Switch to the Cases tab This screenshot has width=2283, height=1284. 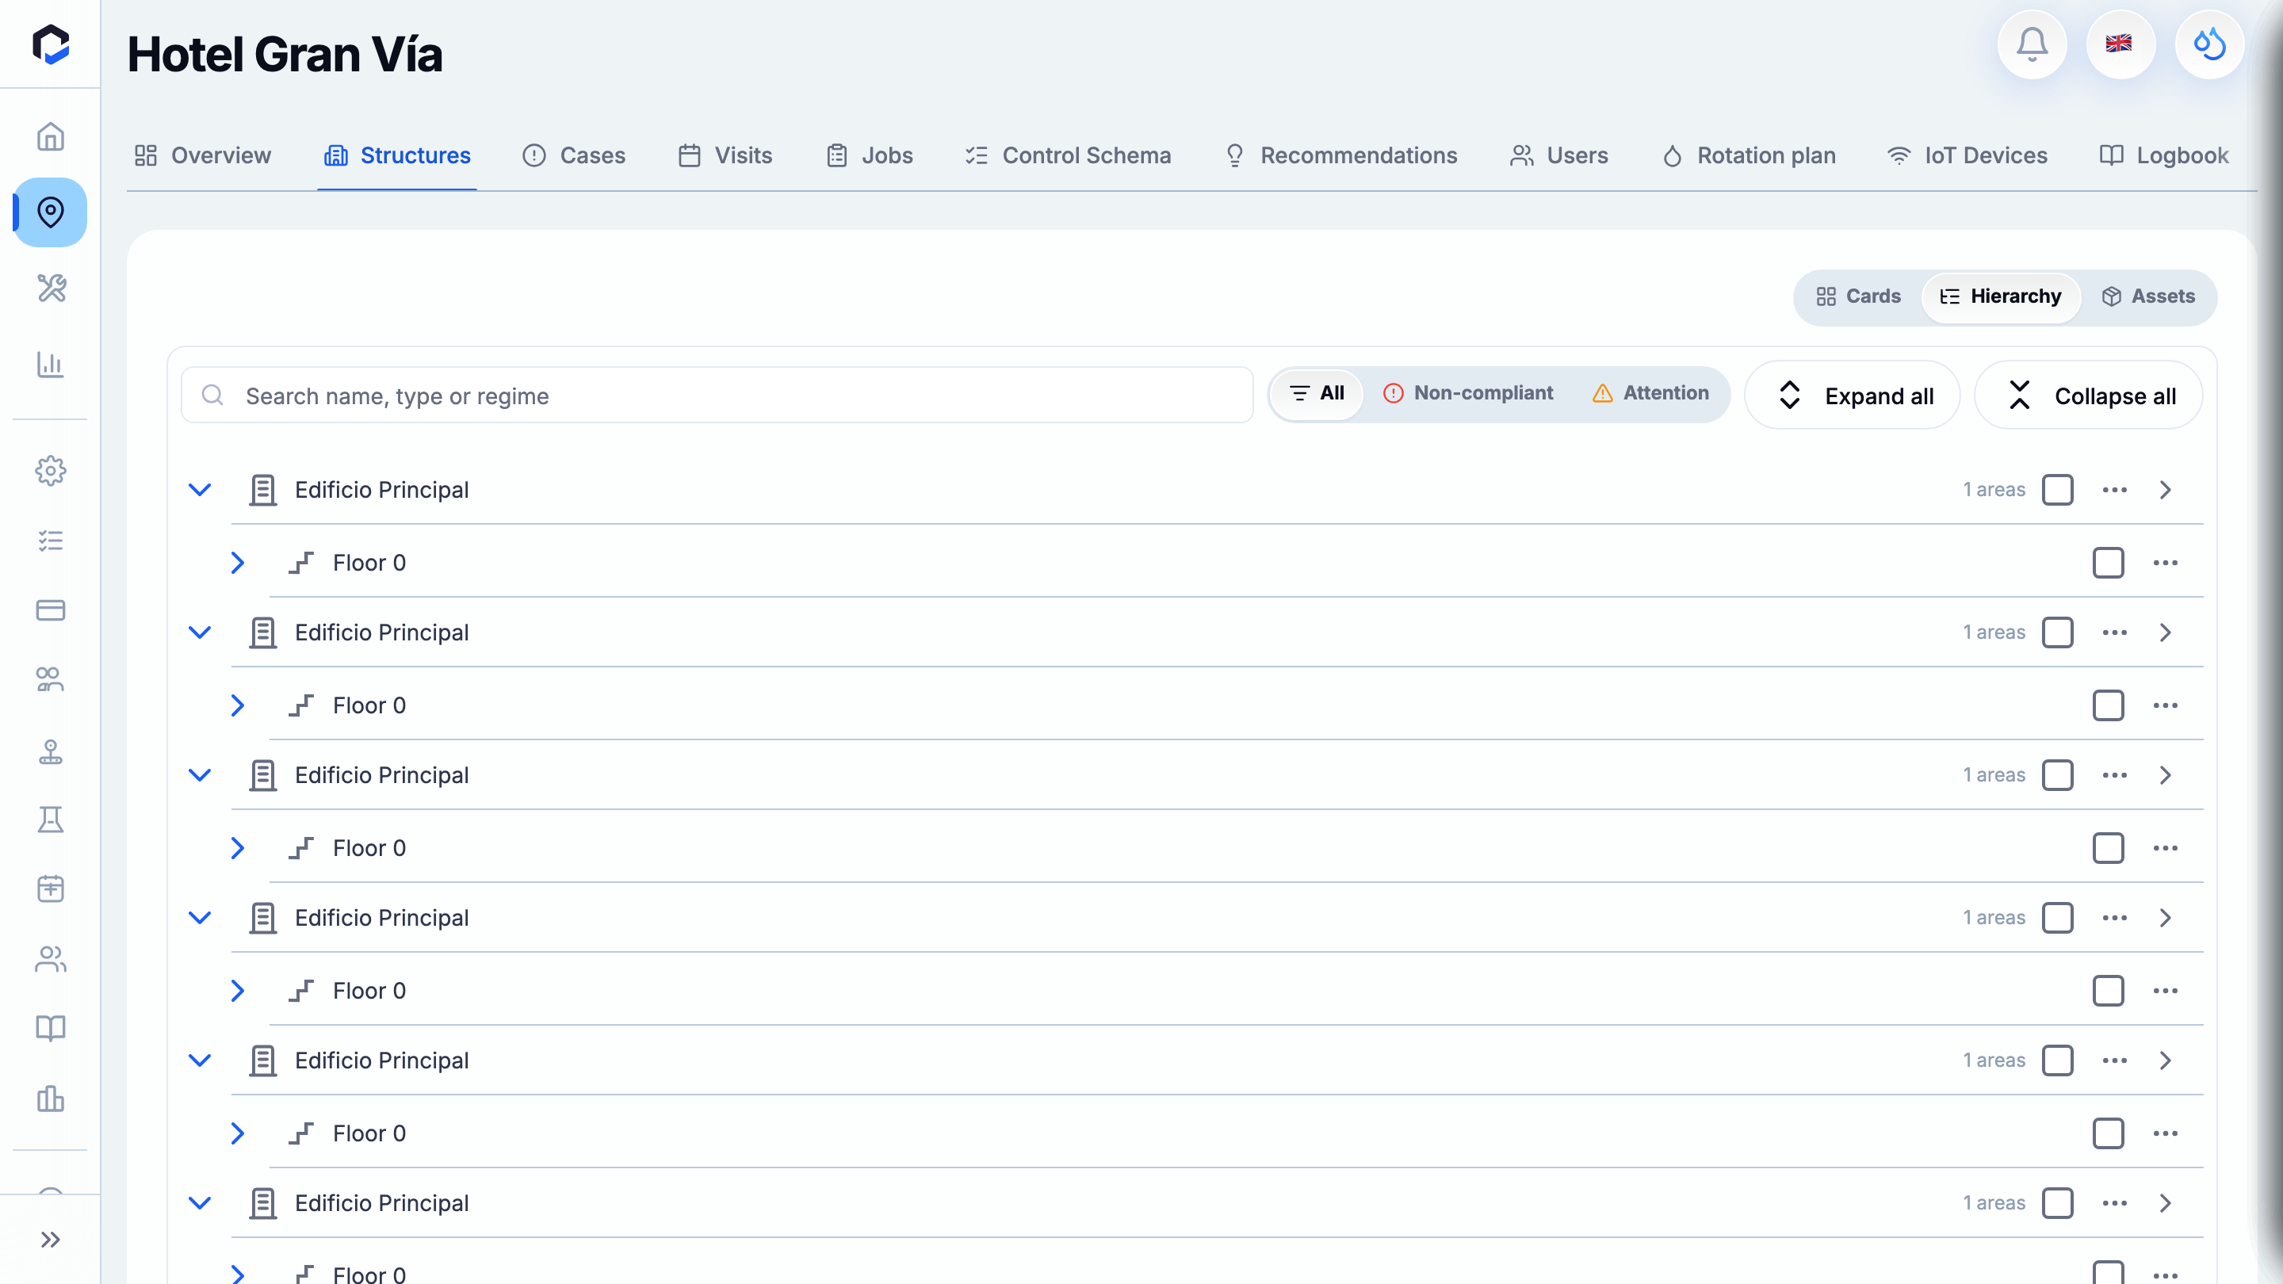click(x=574, y=156)
